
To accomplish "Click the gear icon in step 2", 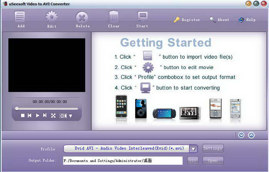I will [148, 67].
